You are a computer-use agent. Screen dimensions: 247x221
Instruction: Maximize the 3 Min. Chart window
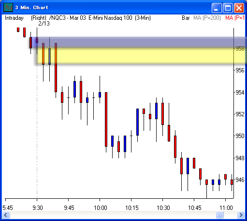click(228, 8)
